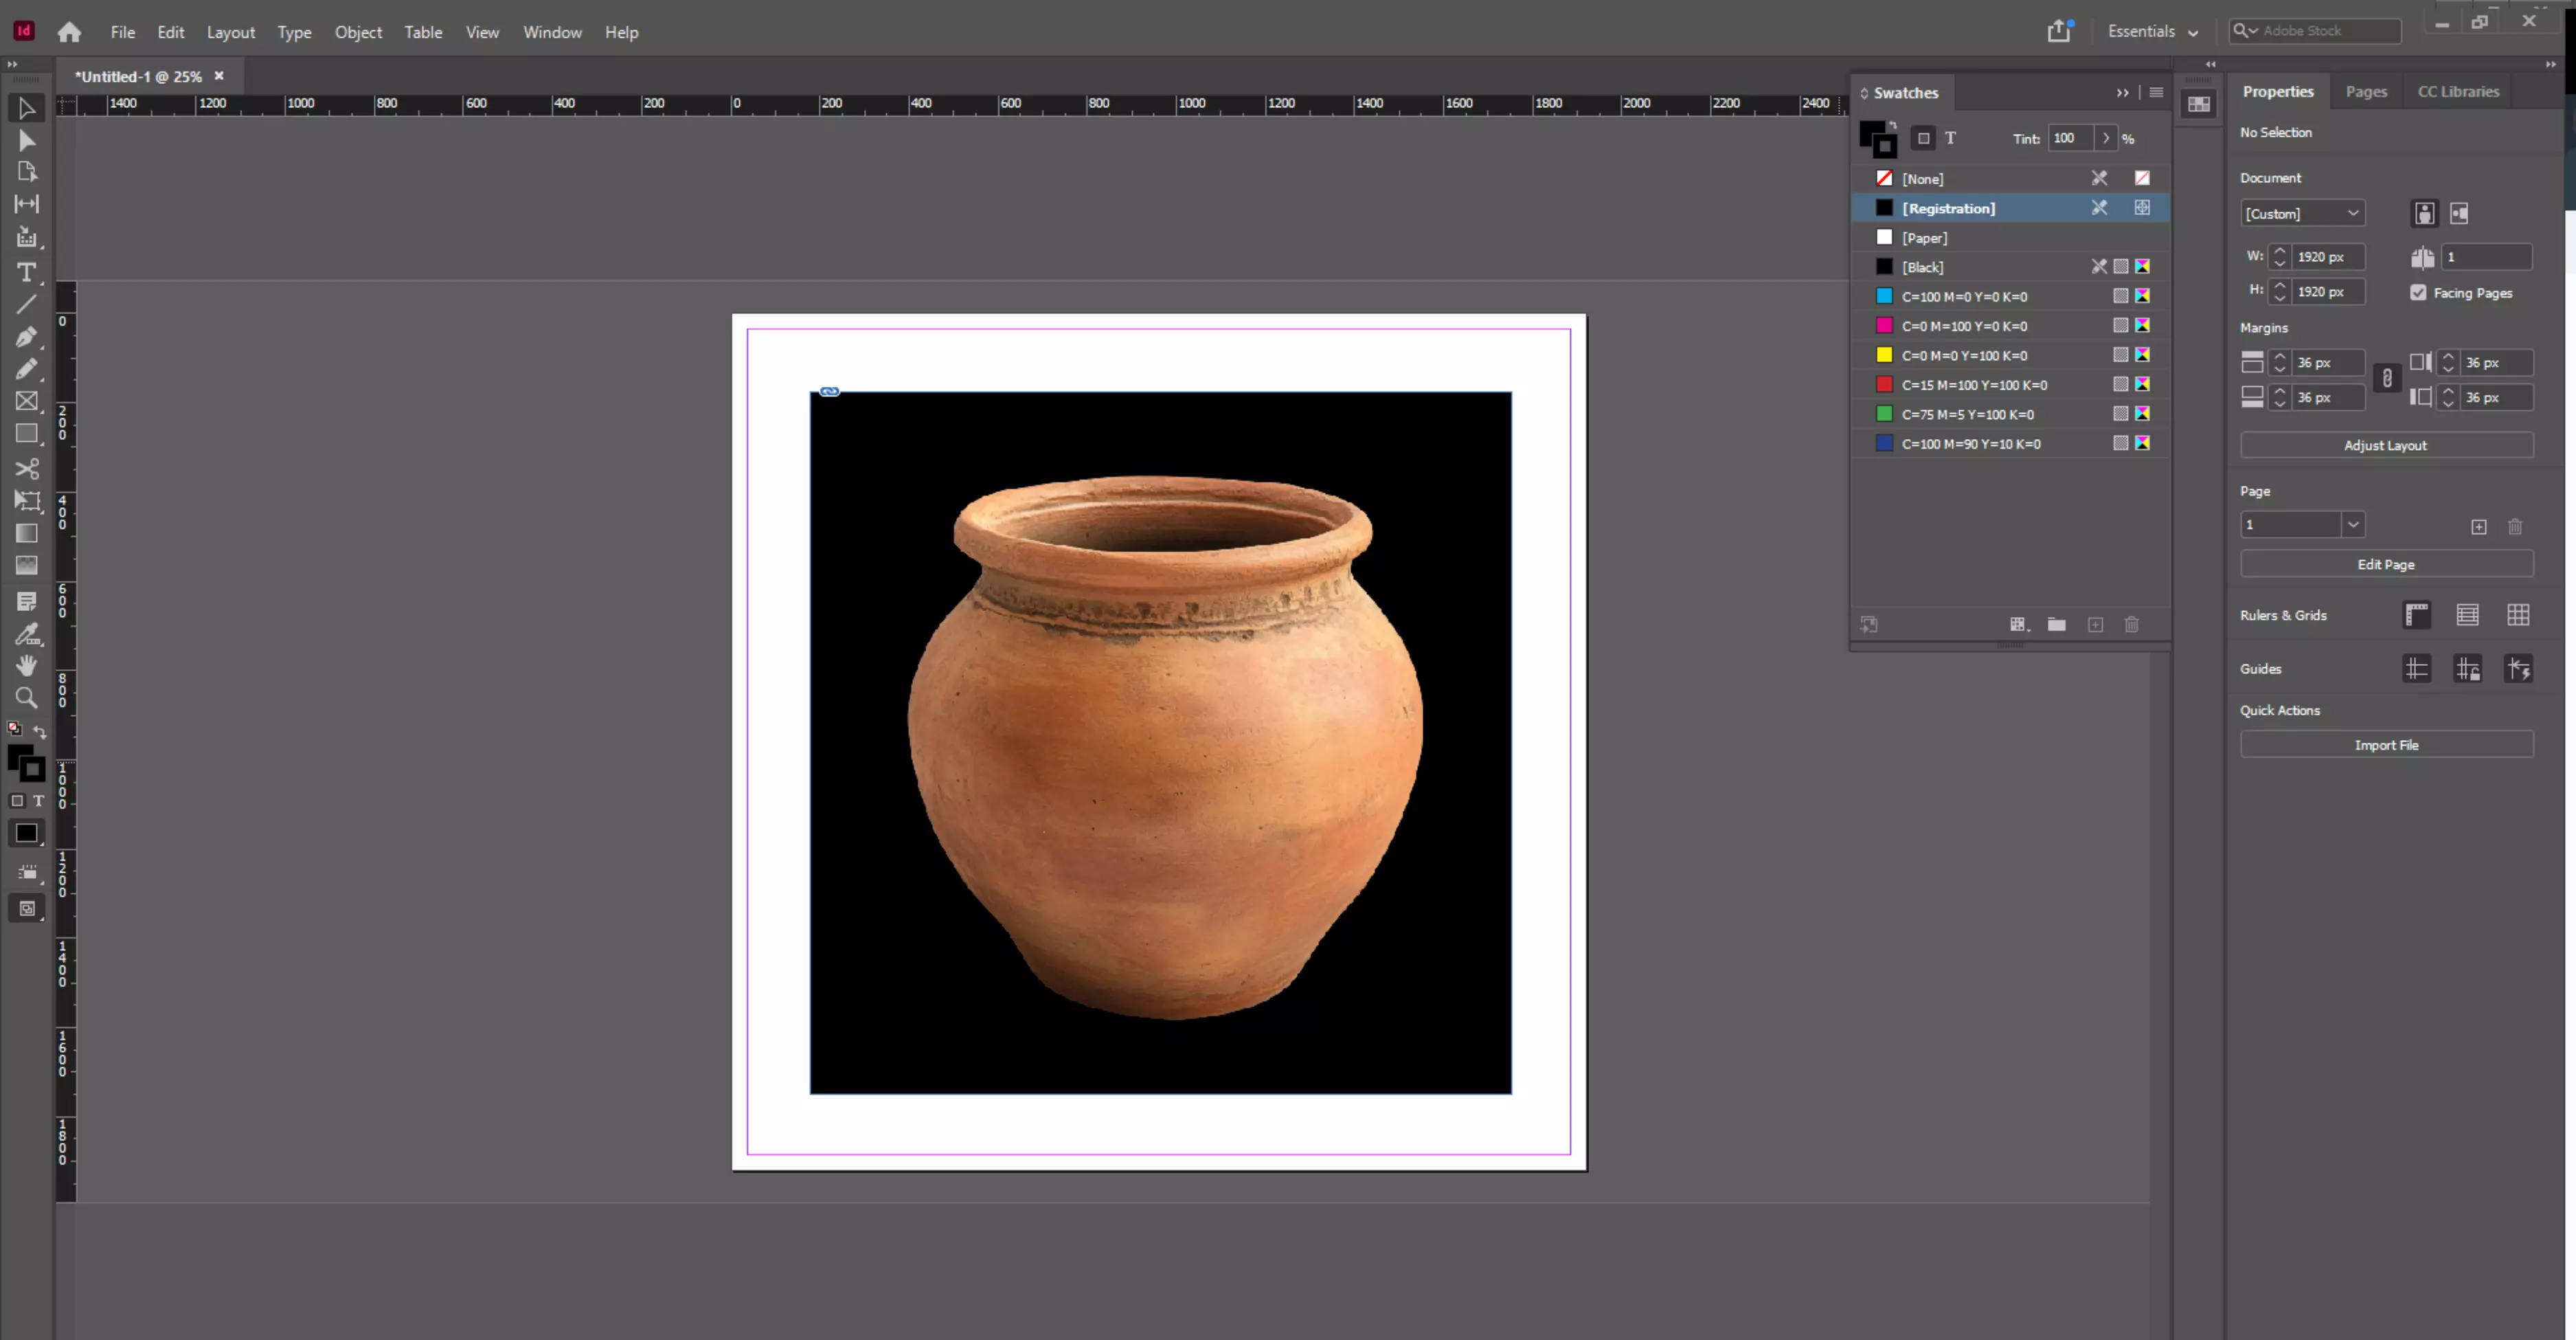
Task: Select the C=15 M=100 Y=100 K=0 red swatch
Action: click(x=1973, y=385)
